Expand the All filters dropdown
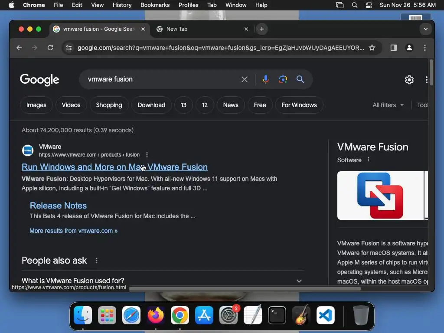444x333 pixels. [x=388, y=105]
